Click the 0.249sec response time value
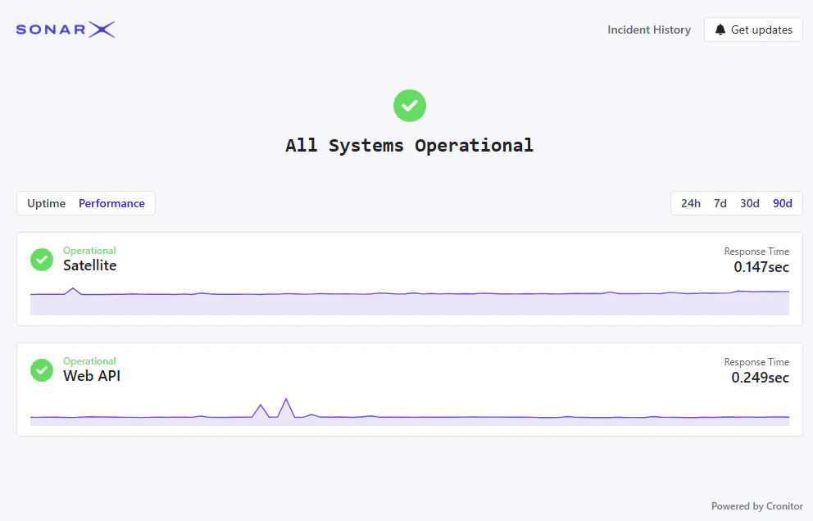Screen dimensions: 813x521 pos(760,378)
